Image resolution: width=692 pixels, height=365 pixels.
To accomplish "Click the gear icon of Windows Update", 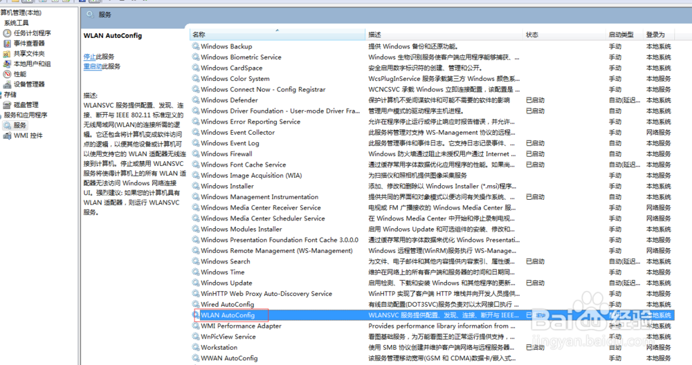I will pos(196,283).
